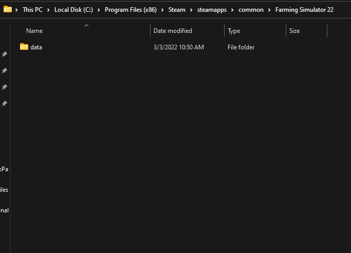Go to common folder breadcrumb
Viewport: 351px width, 253px height.
click(x=251, y=10)
